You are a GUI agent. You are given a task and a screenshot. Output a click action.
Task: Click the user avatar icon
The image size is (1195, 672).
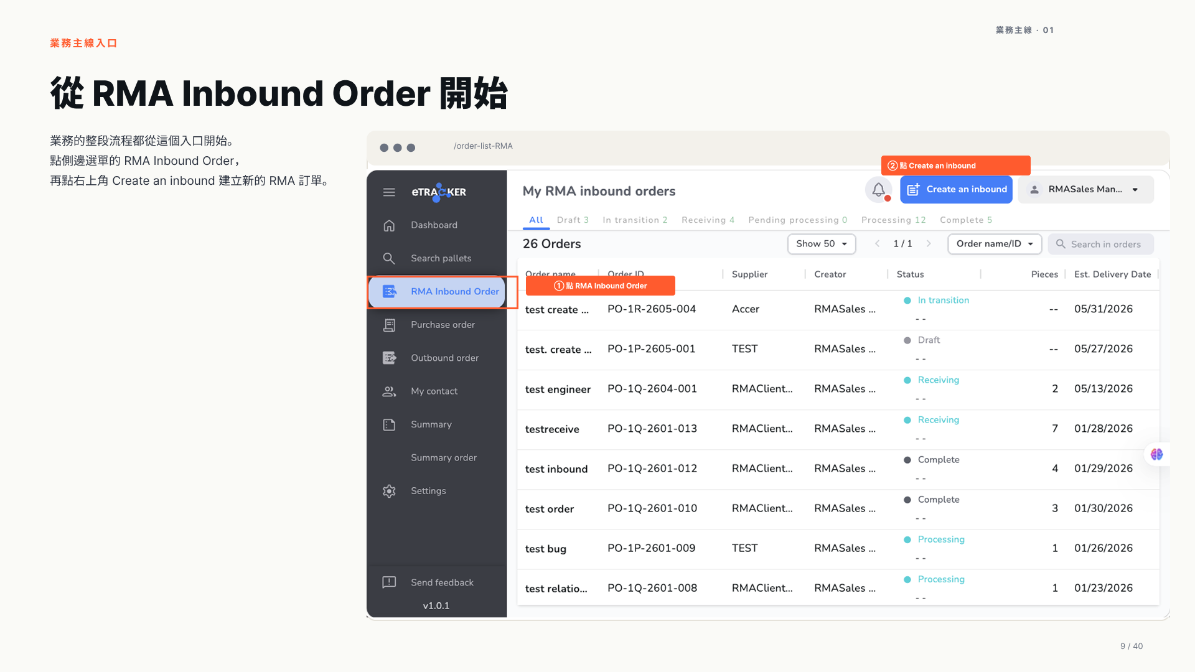pyautogui.click(x=1034, y=190)
